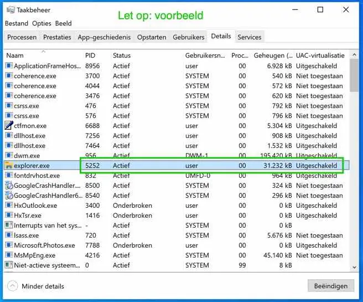Viewport: 363px width, 302px height.
Task: Click the Microsoft.Photos.exe process icon
Action: [x=9, y=245]
